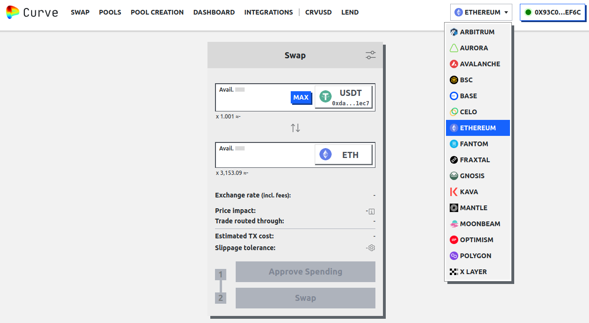Image resolution: width=589 pixels, height=323 pixels.
Task: Open the crvUSD page
Action: pos(318,12)
